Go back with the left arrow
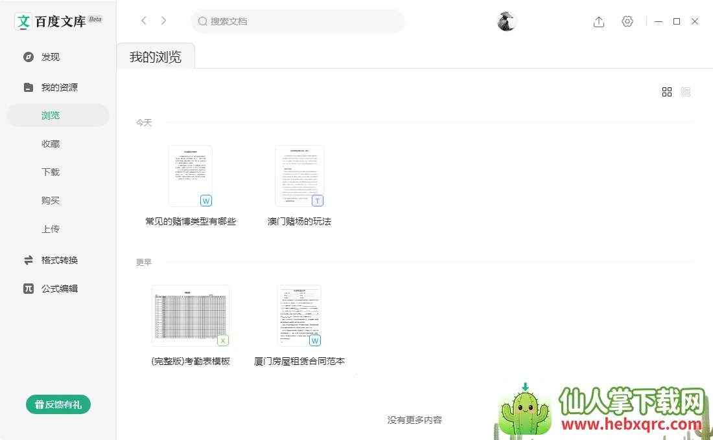Image resolution: width=713 pixels, height=440 pixels. (x=144, y=21)
